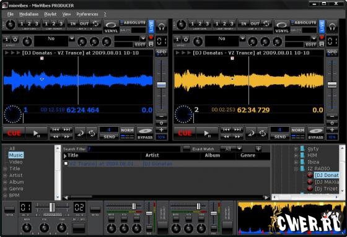Screen dimensions: 347x237
Task: Click the save disk icon on deck 1
Action: click(151, 44)
